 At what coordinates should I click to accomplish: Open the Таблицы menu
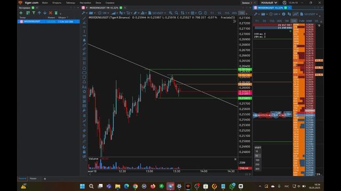(x=70, y=3)
